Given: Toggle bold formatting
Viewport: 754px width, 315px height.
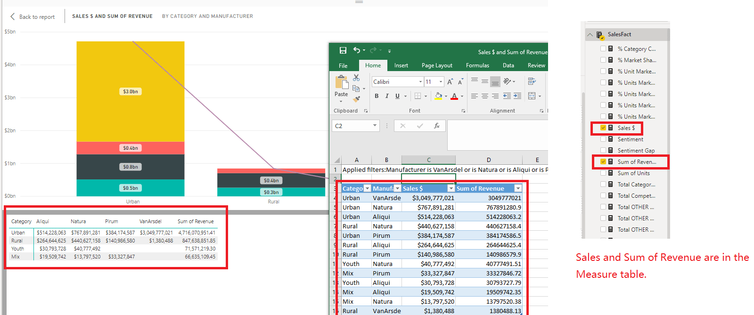Looking at the screenshot, I should [x=377, y=96].
